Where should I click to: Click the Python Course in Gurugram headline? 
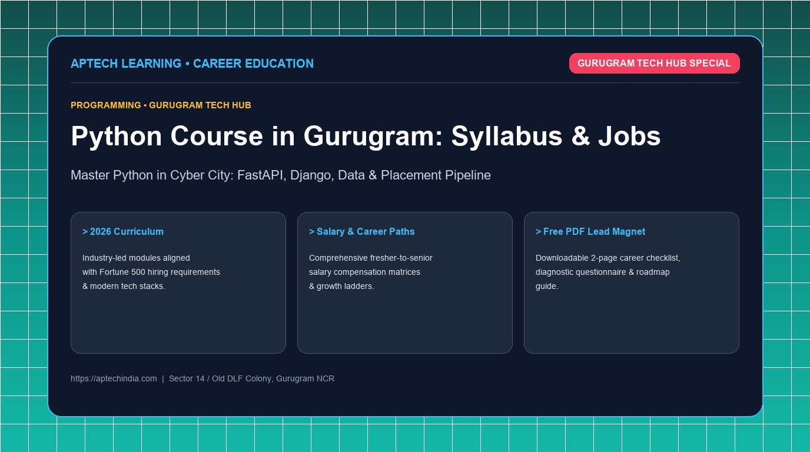pos(366,136)
